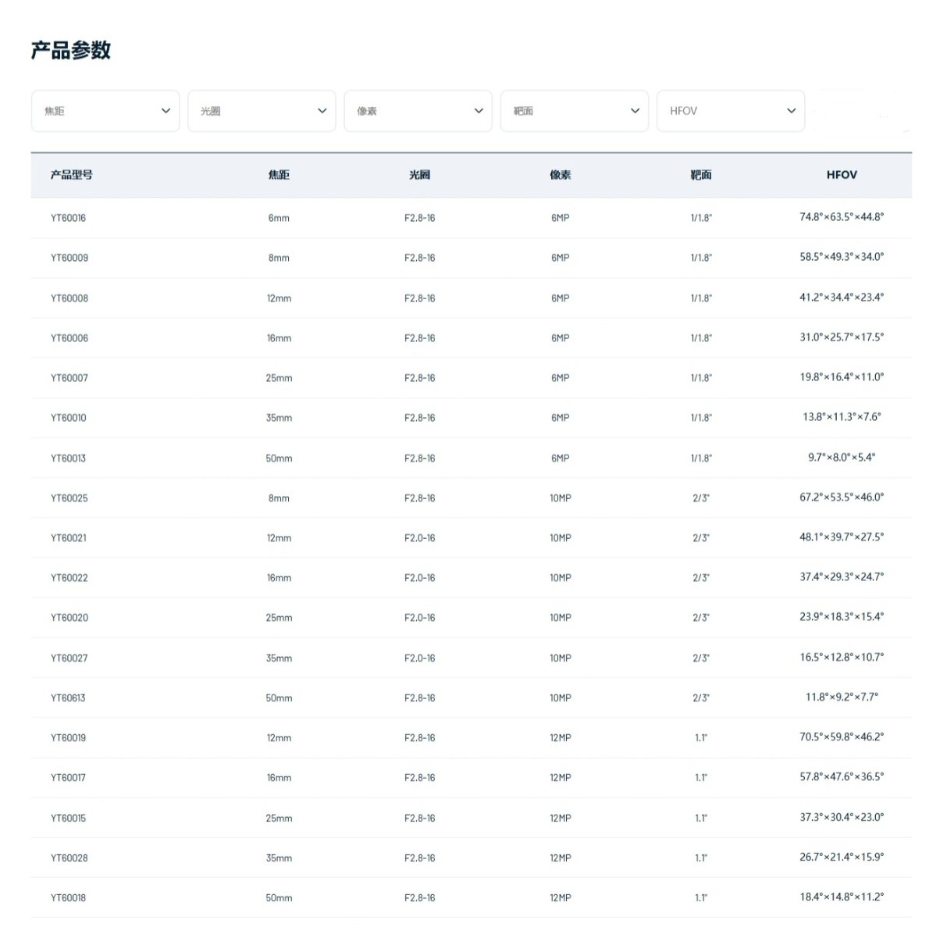
Task: Expand the 光圈 filter dropdown
Action: (x=262, y=111)
